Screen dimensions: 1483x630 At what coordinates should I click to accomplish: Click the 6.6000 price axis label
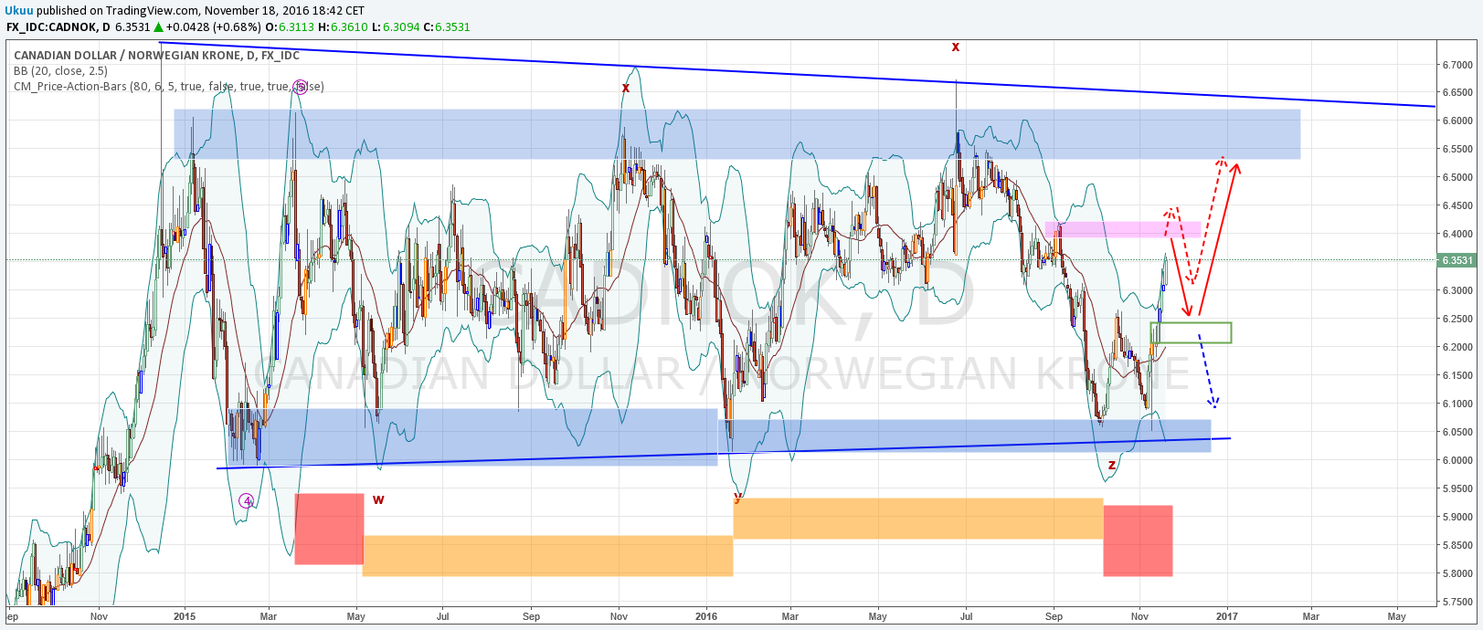1457,121
